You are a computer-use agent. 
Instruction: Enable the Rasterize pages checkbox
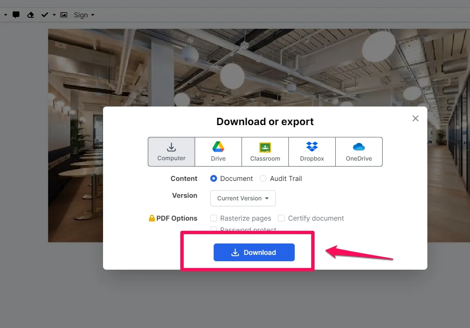tap(214, 218)
